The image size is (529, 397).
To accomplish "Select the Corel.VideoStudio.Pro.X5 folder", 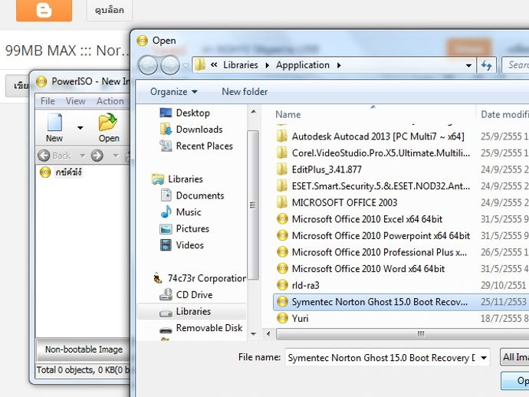I will [x=373, y=153].
